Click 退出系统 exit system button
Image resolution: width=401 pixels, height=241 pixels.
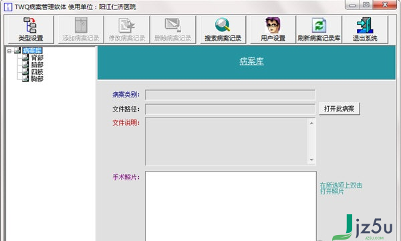pyautogui.click(x=365, y=29)
